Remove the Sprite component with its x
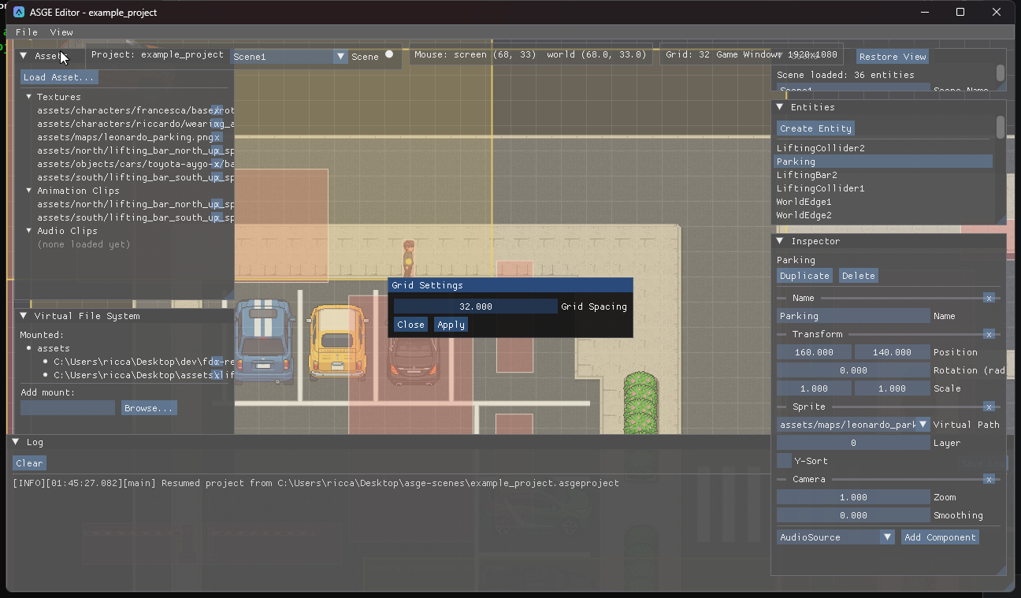The width and height of the screenshot is (1021, 598). [989, 407]
